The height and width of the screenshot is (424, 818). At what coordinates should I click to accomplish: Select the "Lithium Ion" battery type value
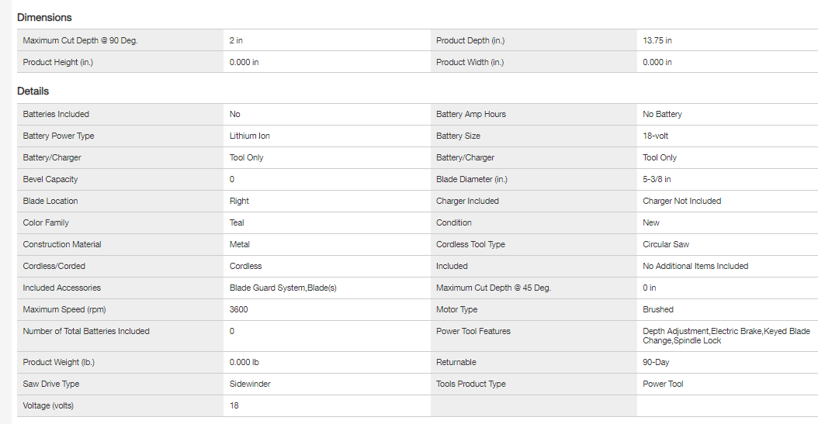tap(250, 136)
